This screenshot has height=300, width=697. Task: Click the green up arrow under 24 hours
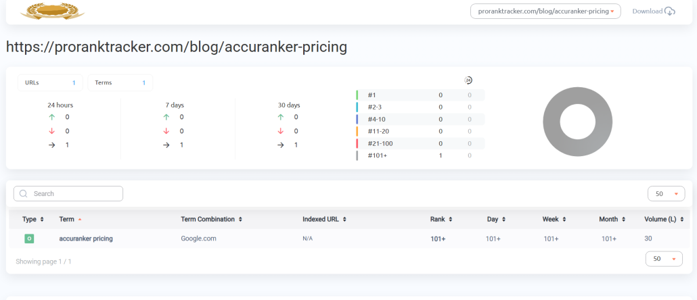pyautogui.click(x=52, y=117)
